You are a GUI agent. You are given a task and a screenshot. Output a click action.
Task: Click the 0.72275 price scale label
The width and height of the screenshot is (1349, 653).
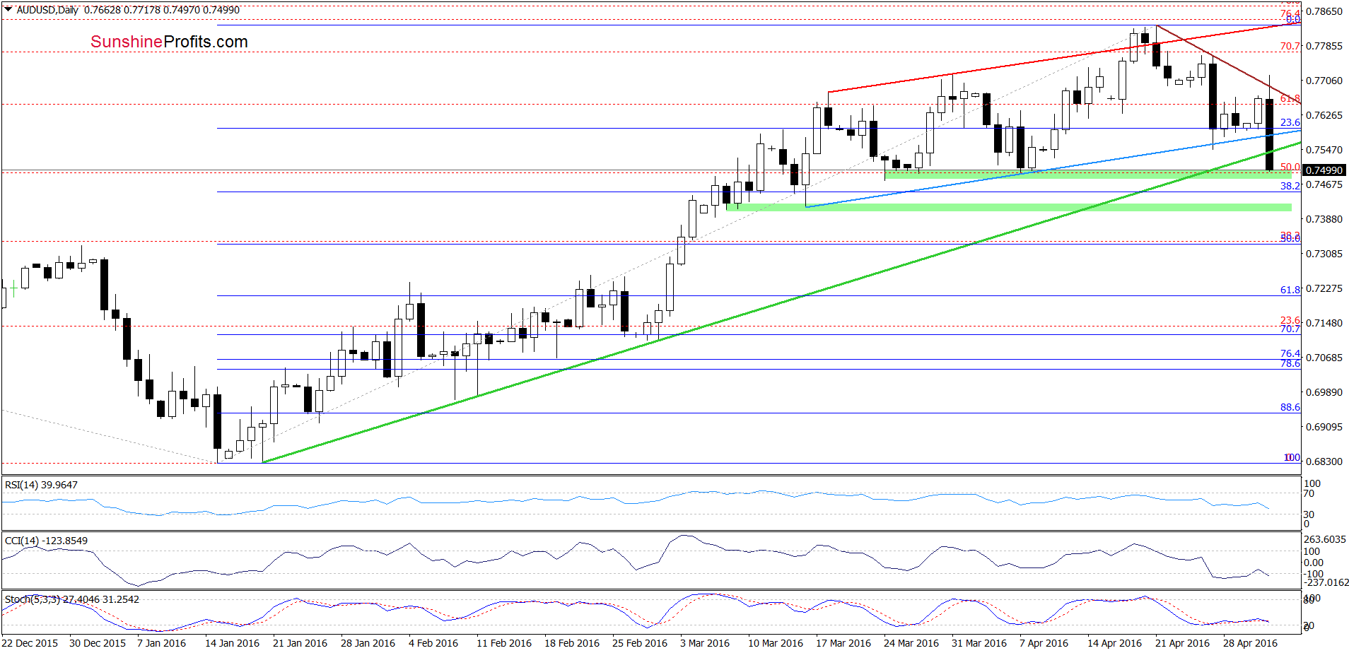(x=1324, y=288)
